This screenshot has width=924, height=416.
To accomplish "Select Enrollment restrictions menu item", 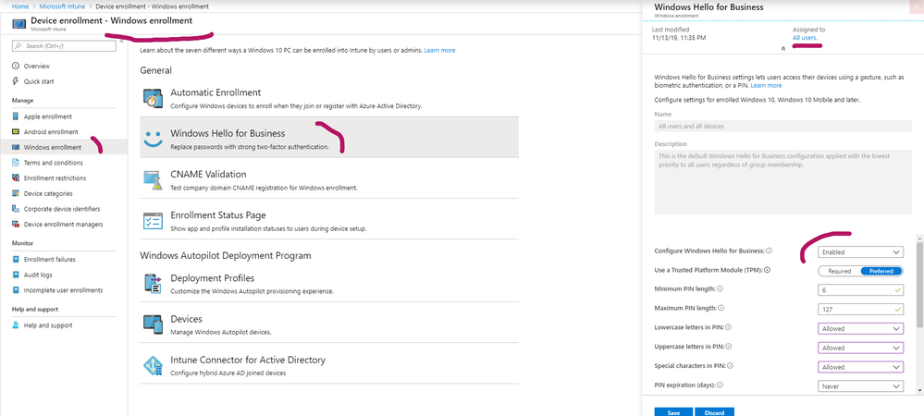I will pyautogui.click(x=55, y=177).
